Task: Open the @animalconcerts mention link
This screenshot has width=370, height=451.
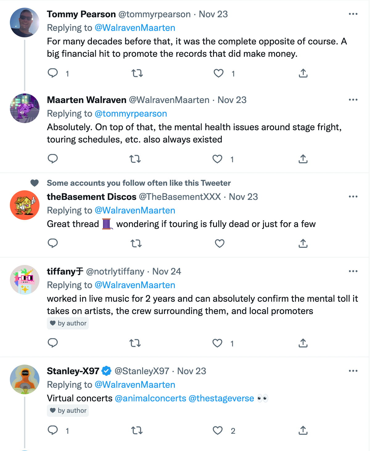Action: pos(150,398)
